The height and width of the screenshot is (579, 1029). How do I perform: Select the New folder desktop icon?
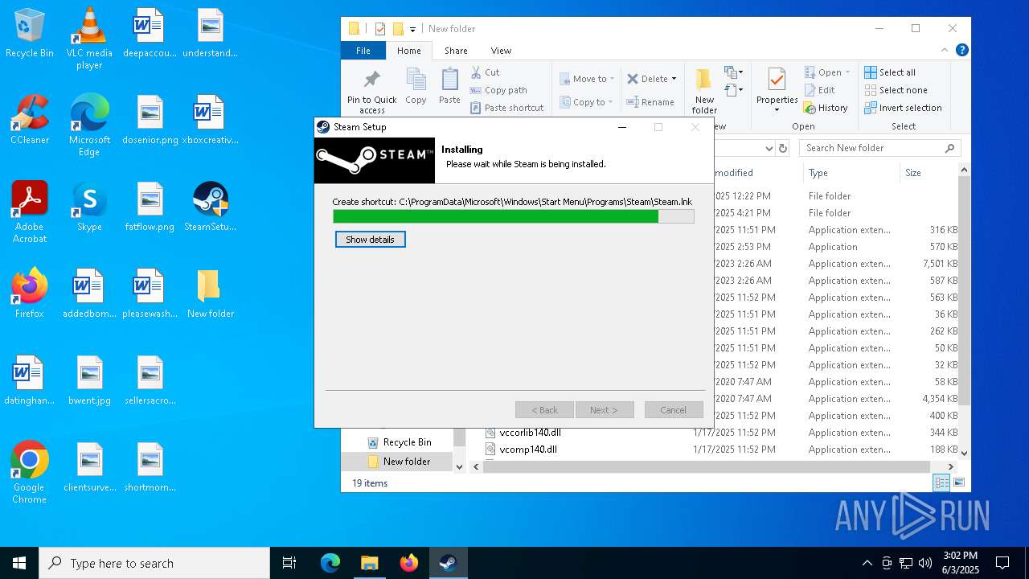(x=210, y=293)
